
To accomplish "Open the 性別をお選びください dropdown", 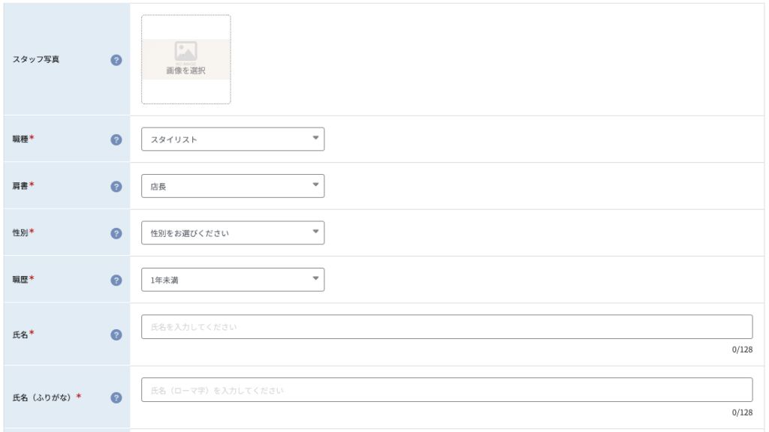I will coord(233,232).
